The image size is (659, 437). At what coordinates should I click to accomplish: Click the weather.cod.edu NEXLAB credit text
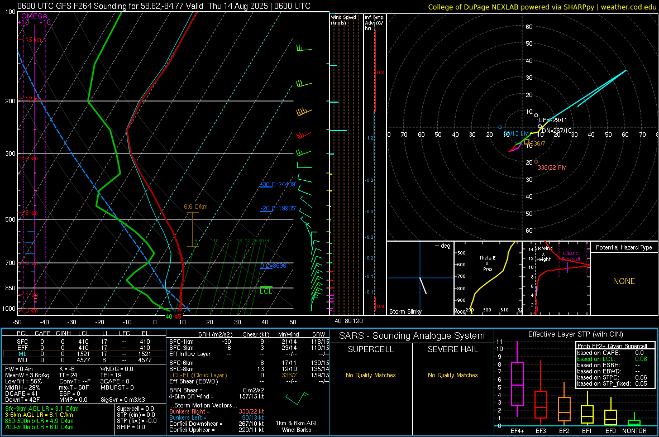pyautogui.click(x=542, y=7)
